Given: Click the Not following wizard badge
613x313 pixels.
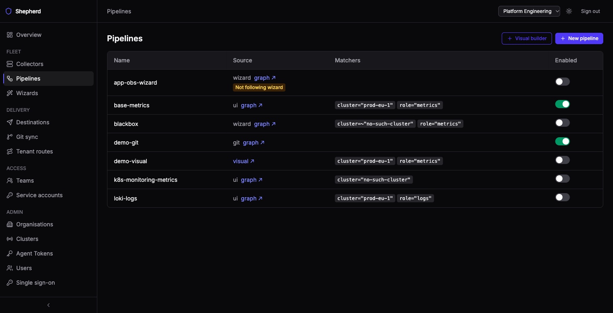Looking at the screenshot, I should pyautogui.click(x=259, y=87).
